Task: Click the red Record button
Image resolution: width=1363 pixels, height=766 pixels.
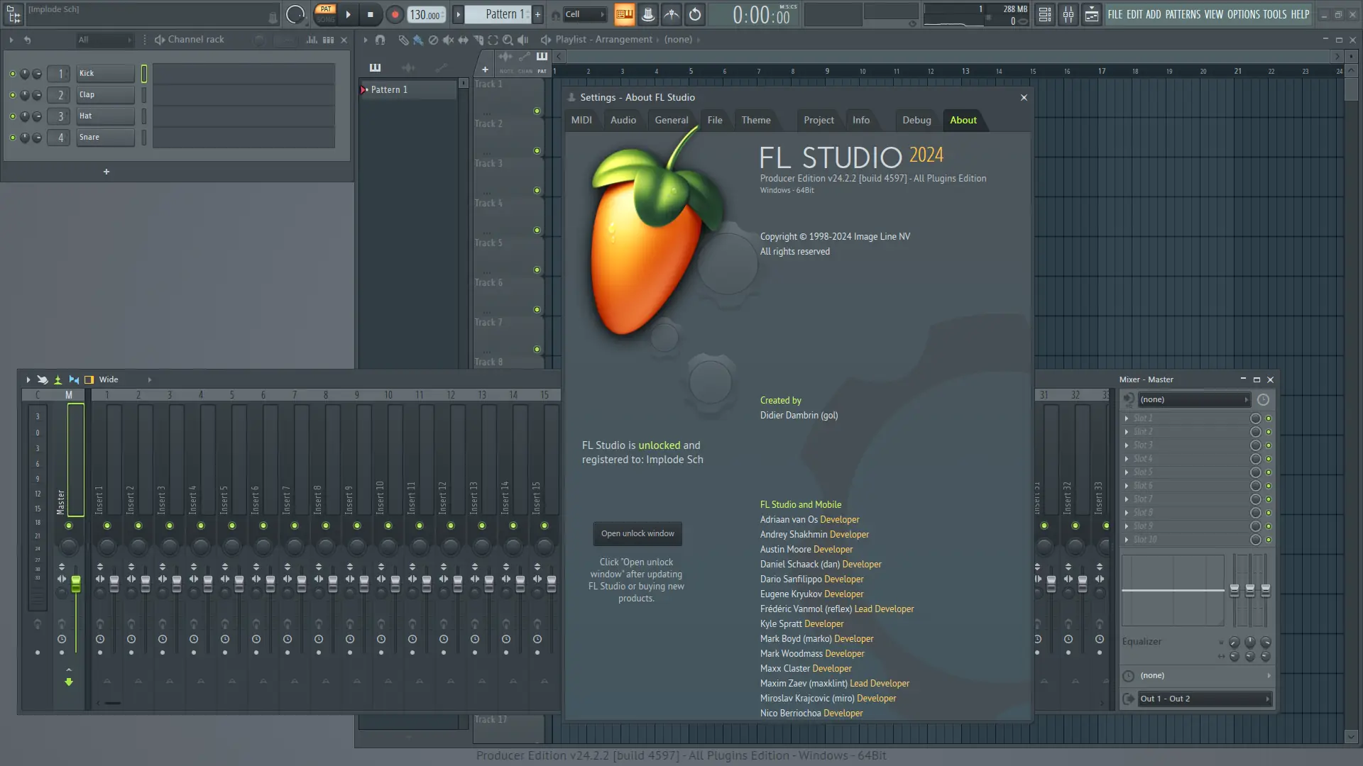Action: pyautogui.click(x=395, y=14)
